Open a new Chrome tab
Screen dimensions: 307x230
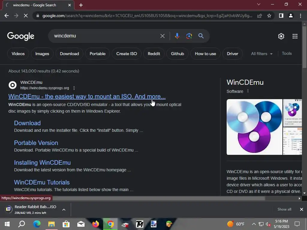81,5
